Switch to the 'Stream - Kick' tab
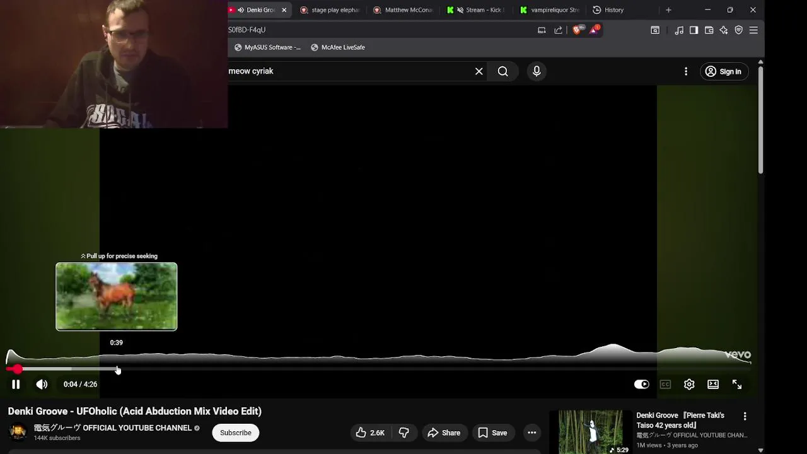 coord(477,10)
